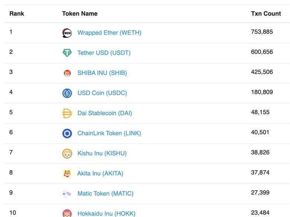Click the Matic Token icon
This screenshot has width=290, height=217.
tap(67, 194)
